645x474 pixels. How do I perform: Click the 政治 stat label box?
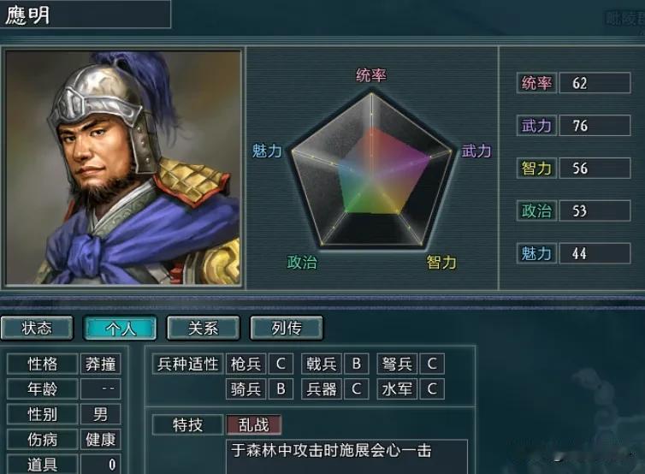pyautogui.click(x=536, y=210)
